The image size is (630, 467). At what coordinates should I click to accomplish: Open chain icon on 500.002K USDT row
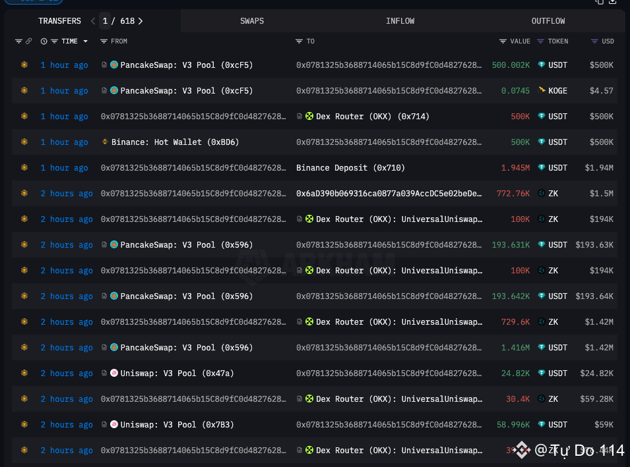[24, 65]
